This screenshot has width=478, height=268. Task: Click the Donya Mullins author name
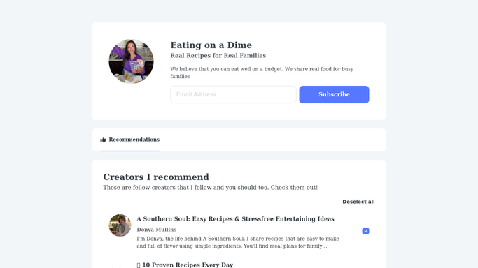156,230
